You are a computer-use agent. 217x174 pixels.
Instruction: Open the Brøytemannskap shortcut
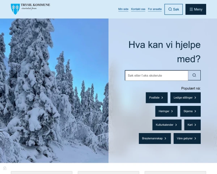[x=155, y=138]
